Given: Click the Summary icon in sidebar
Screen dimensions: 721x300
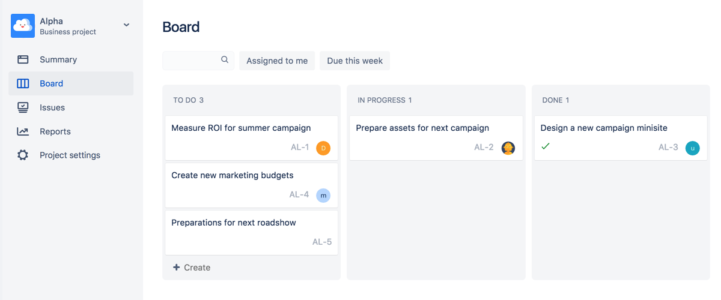Looking at the screenshot, I should (23, 59).
